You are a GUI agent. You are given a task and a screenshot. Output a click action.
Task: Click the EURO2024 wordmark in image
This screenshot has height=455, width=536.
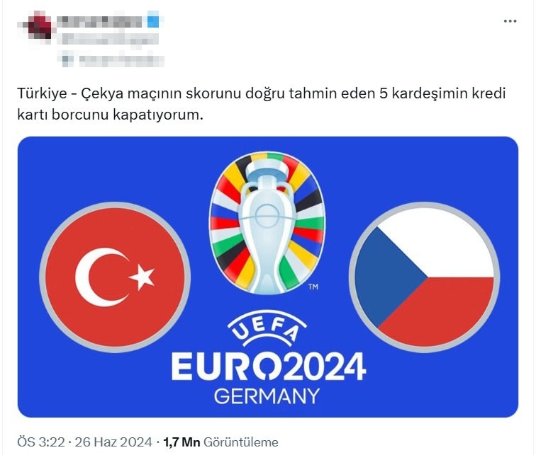269,367
